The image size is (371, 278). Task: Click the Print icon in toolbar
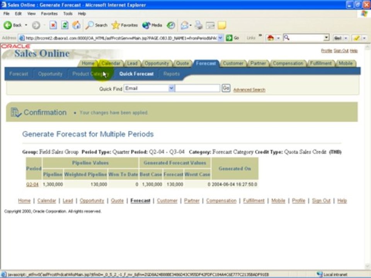coord(199,25)
